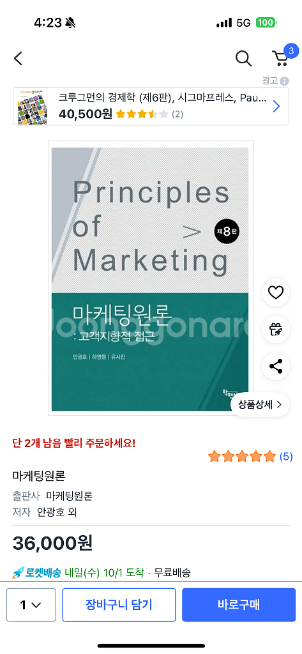Tap the 5G network status indicator
This screenshot has width=302, height=654.
(244, 23)
